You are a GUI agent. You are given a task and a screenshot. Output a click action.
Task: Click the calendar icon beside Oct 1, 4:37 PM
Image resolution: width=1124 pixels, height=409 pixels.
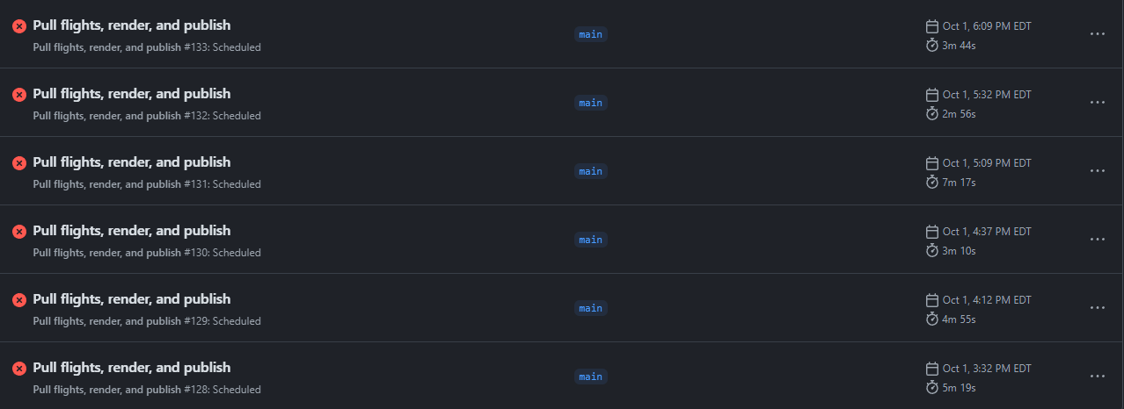(932, 232)
